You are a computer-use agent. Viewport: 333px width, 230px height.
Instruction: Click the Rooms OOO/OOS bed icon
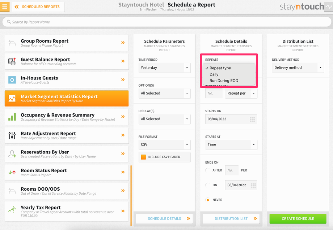pyautogui.click(x=12, y=191)
